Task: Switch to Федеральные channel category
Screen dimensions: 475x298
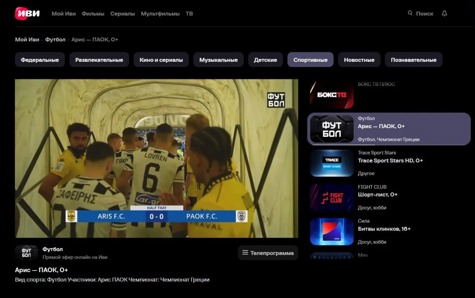Action: pos(40,60)
